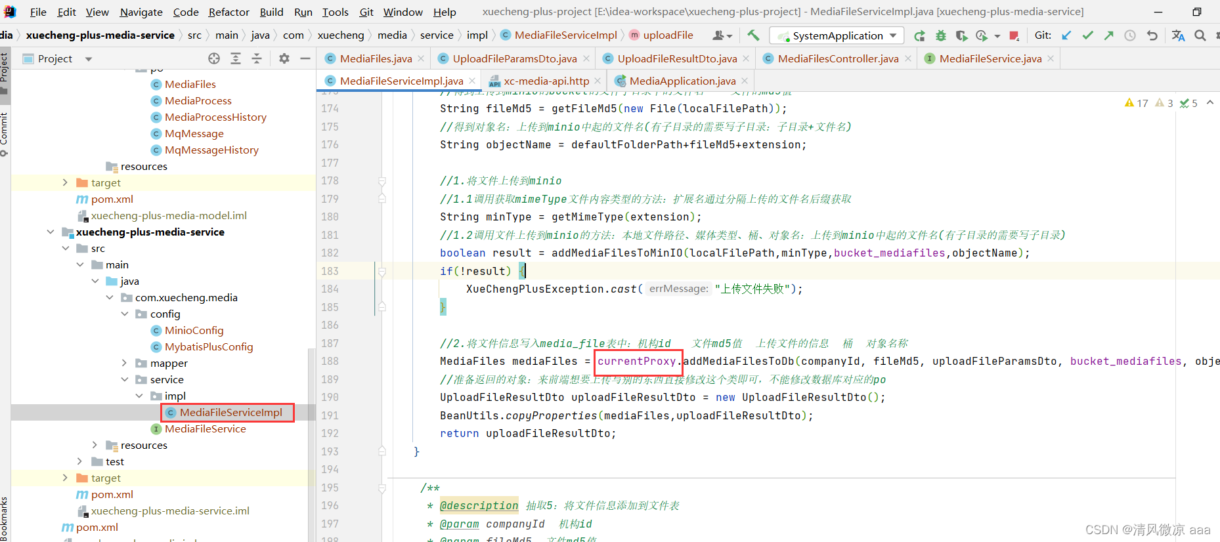Expand the resources folder under media-service
The height and width of the screenshot is (542, 1220).
tap(95, 445)
